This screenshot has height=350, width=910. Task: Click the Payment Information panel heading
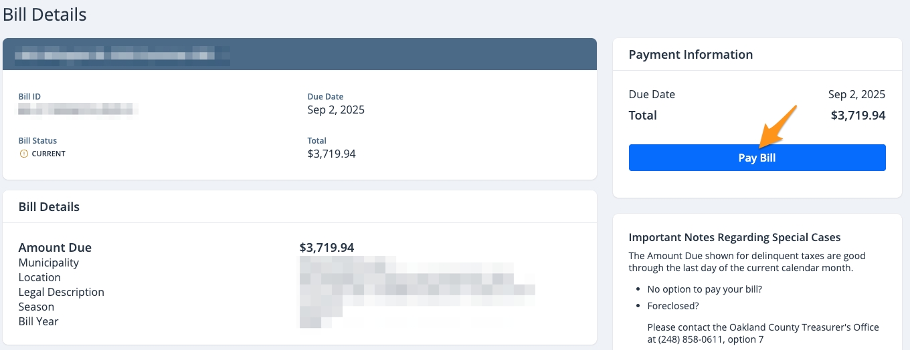[691, 55]
